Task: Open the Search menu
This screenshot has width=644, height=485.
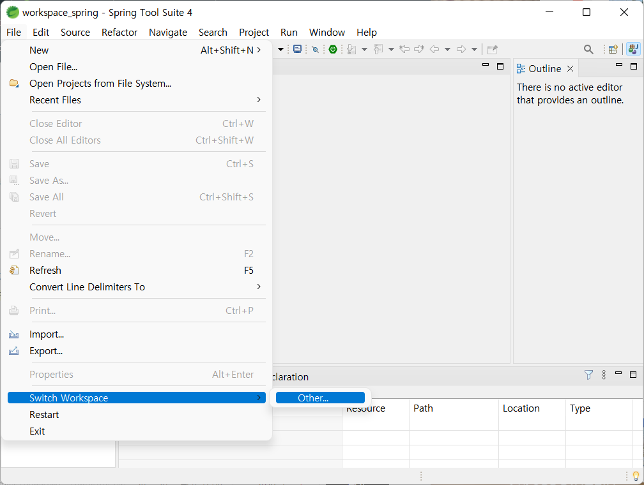Action: click(x=213, y=32)
